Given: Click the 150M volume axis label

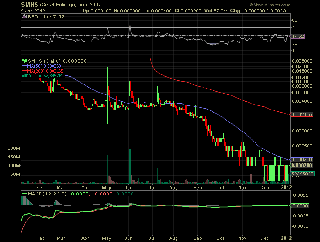Looking at the screenshot, I should point(14,157).
